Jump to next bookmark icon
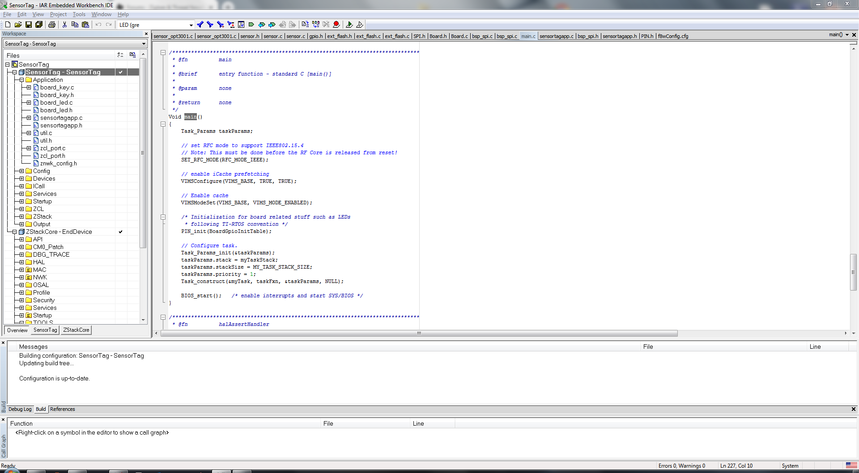 [x=272, y=25]
